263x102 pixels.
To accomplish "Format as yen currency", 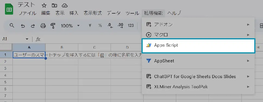I will (90, 25).
